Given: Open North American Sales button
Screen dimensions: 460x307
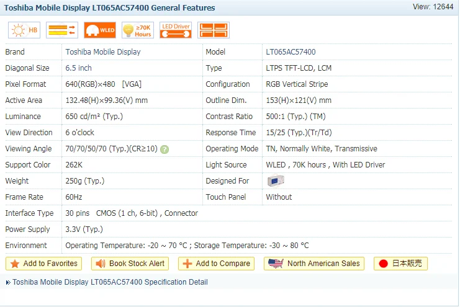Looking at the screenshot, I should (314, 264).
